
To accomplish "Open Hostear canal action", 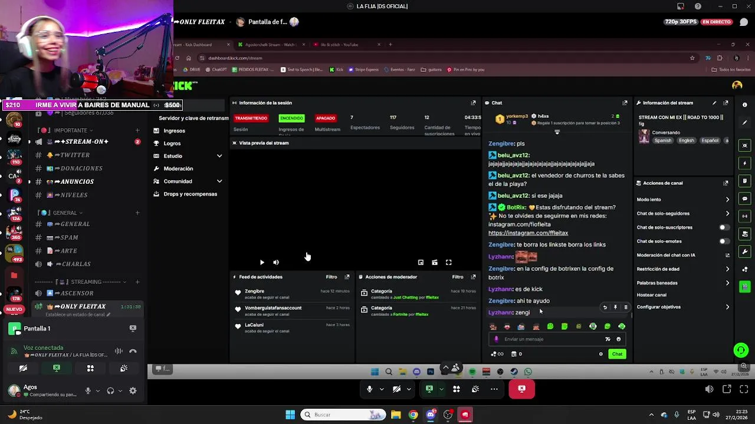I will click(651, 295).
